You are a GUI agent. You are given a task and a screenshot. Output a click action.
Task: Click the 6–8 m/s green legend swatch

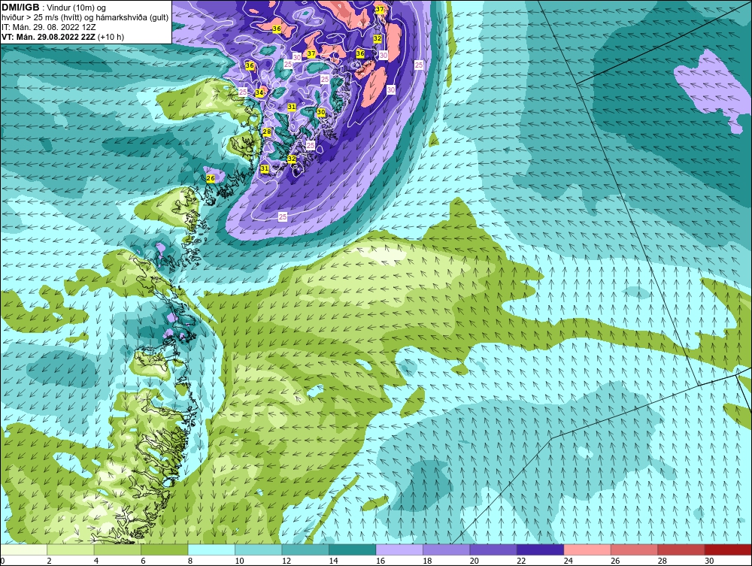coord(165,549)
